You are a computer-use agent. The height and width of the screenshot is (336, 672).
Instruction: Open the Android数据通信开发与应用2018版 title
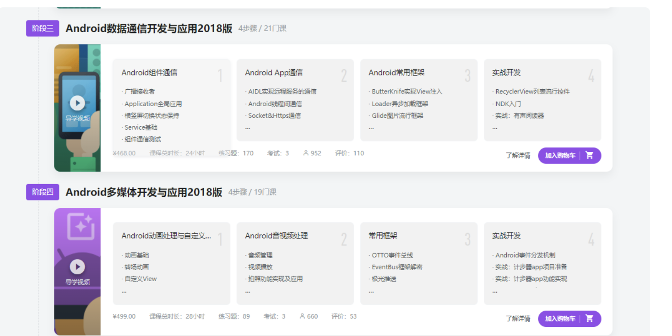coord(149,28)
